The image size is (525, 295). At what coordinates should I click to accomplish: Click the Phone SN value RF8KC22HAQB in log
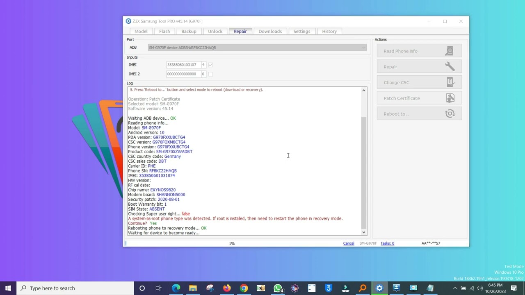tap(163, 171)
